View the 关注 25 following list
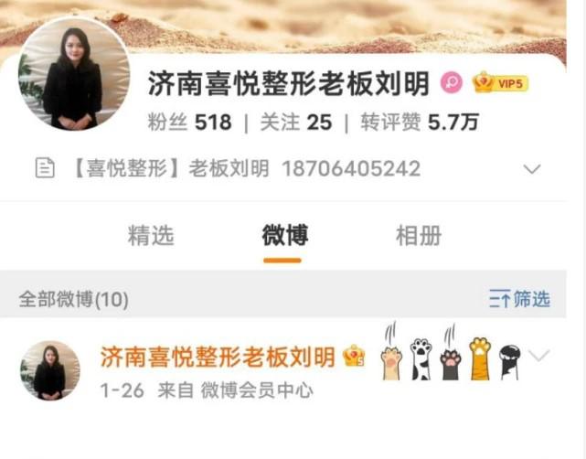The image size is (586, 459). pyautogui.click(x=296, y=123)
